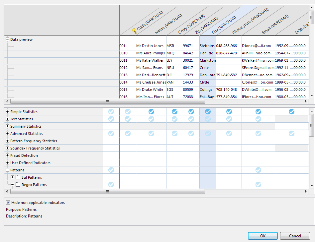Click the Cancel button

pyautogui.click(x=295, y=236)
